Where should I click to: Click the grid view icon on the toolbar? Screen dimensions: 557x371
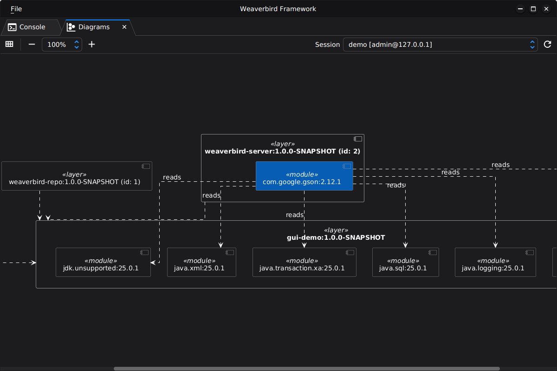[9, 44]
